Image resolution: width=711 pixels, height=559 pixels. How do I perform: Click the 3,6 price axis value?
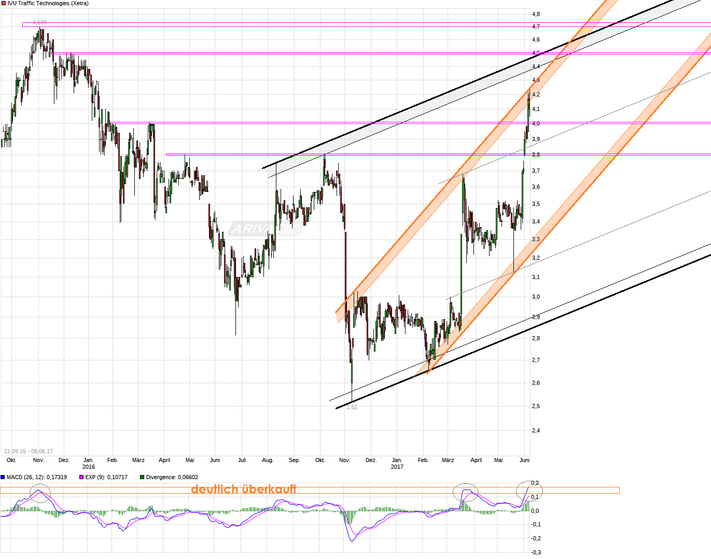[536, 187]
